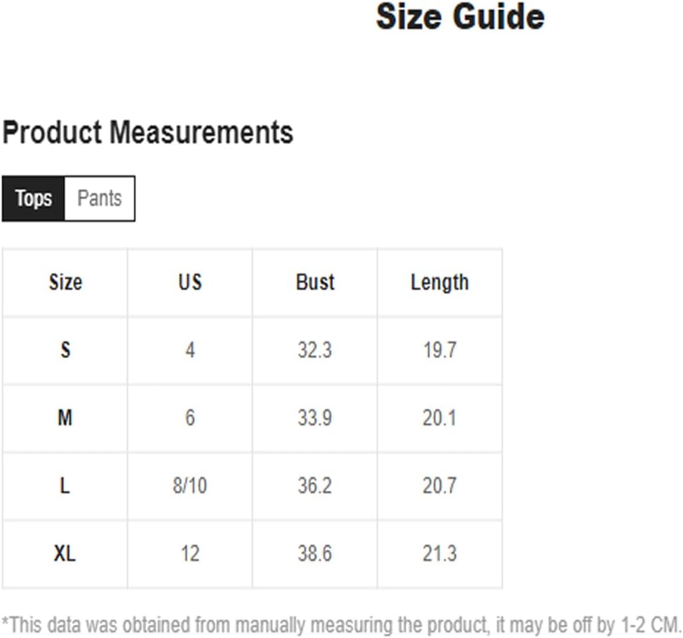The height and width of the screenshot is (638, 683).
Task: Click the bust value 32.3
Action: [315, 350]
